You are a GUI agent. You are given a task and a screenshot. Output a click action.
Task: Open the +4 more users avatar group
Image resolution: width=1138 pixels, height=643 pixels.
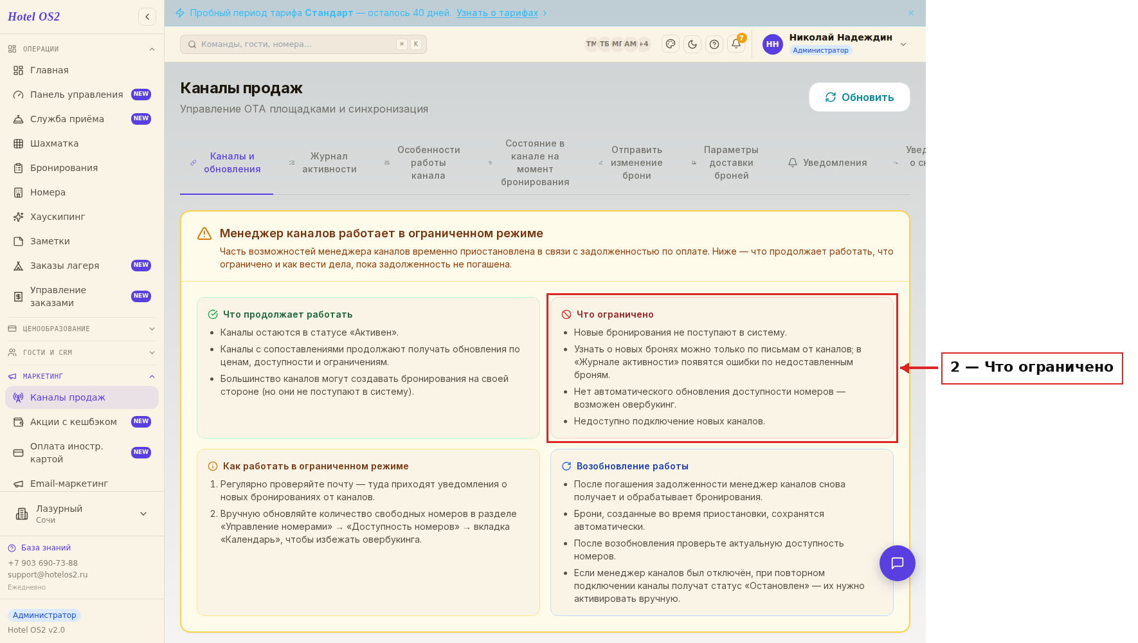tap(644, 44)
